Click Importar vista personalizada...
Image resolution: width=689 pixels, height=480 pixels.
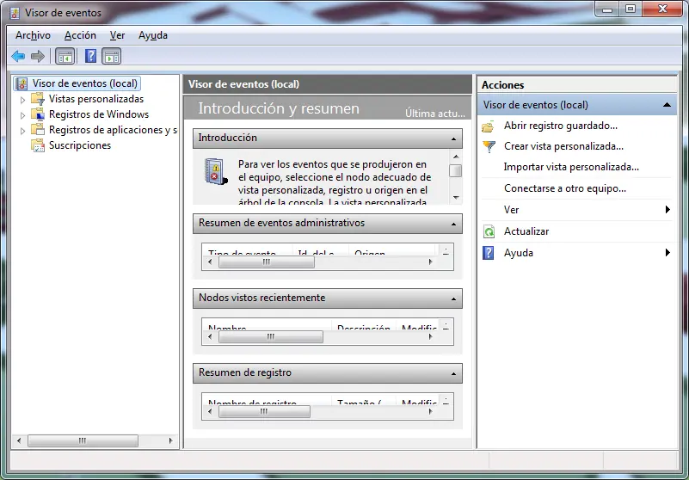(x=571, y=167)
